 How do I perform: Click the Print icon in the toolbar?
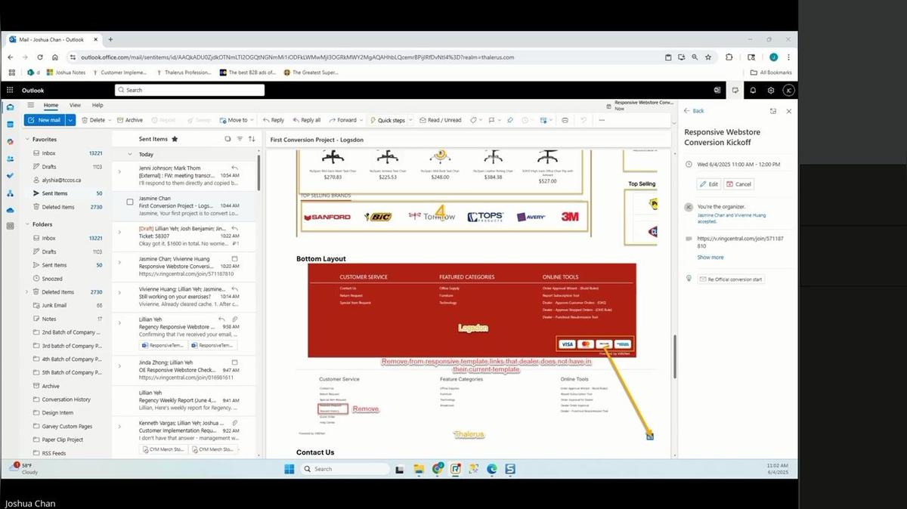[x=565, y=120]
